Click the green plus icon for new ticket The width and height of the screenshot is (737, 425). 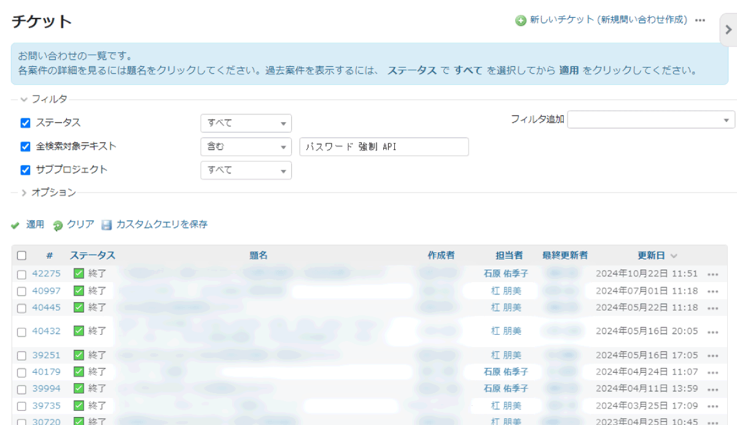point(521,20)
